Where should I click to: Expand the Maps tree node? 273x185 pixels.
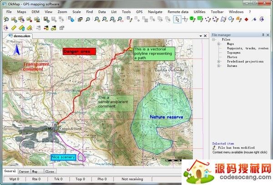(219, 44)
